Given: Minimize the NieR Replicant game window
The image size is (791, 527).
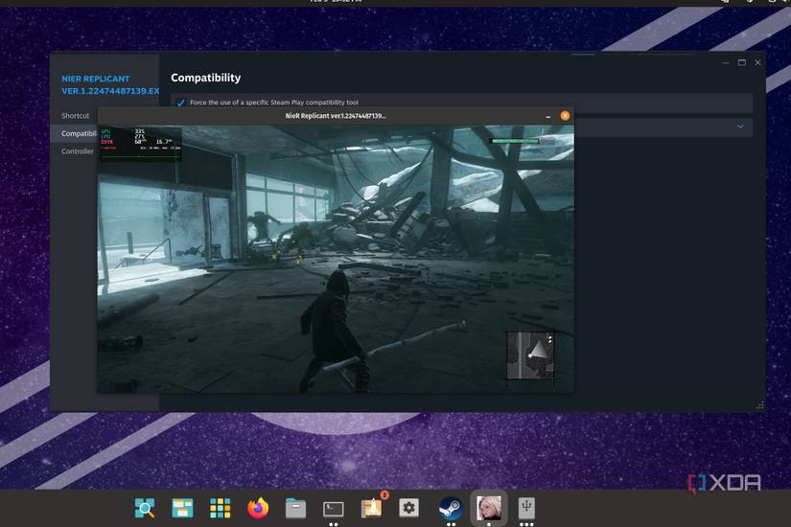Looking at the screenshot, I should pos(548,117).
